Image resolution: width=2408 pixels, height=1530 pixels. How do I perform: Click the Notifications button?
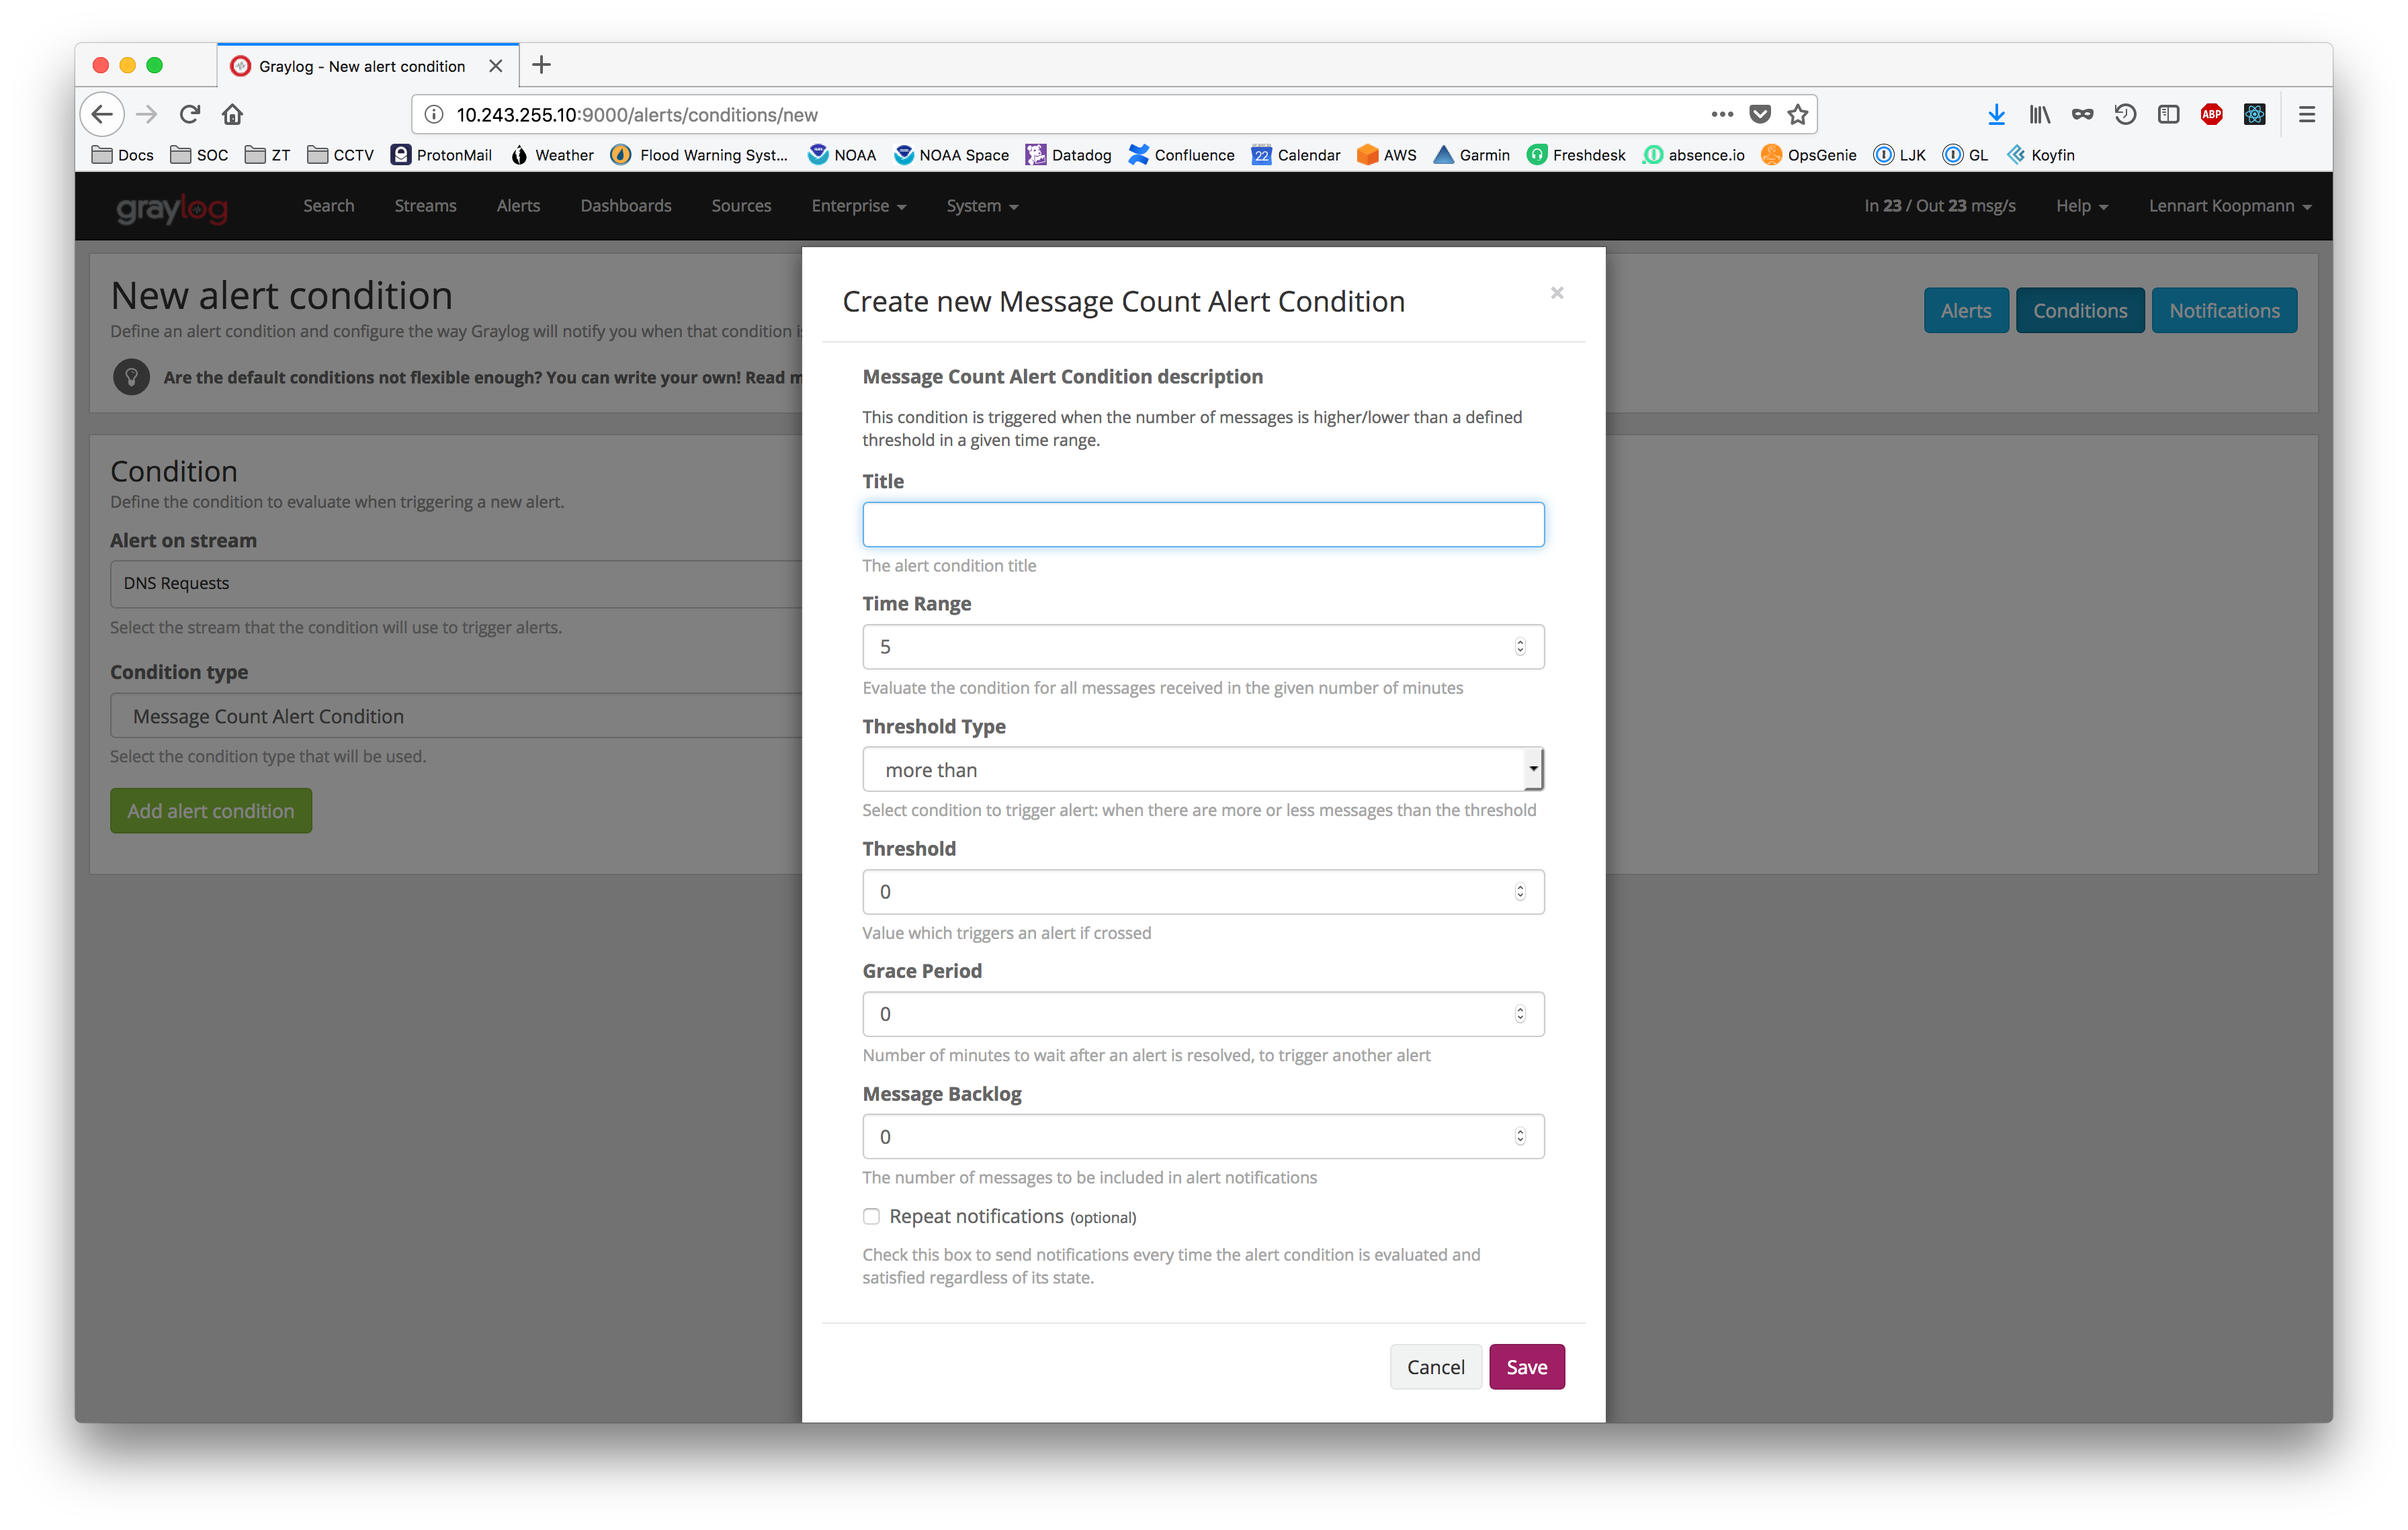(x=2224, y=311)
